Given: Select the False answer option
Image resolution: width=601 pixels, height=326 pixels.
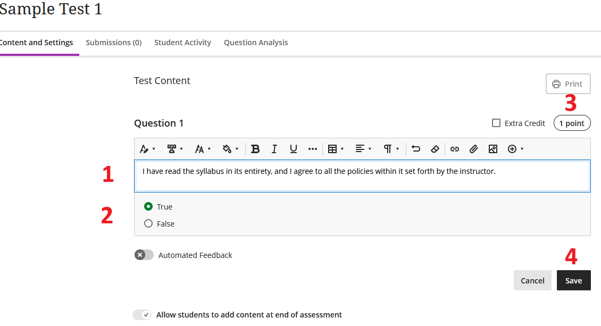Looking at the screenshot, I should tap(148, 223).
